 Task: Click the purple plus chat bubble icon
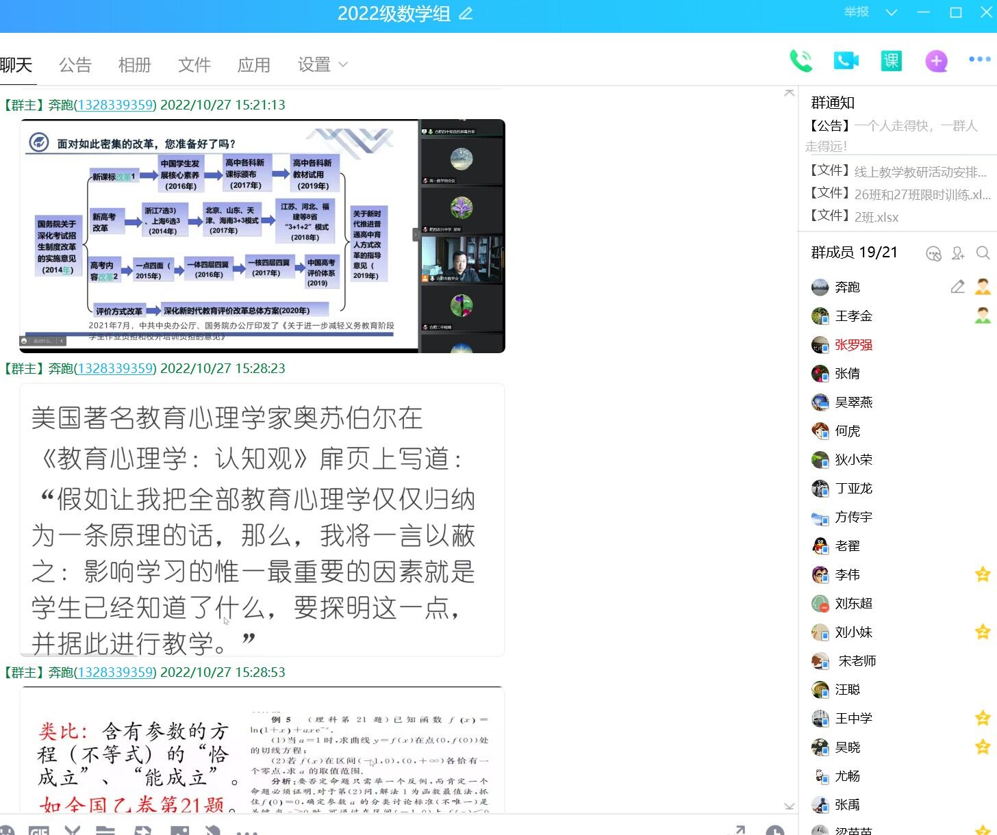[936, 61]
